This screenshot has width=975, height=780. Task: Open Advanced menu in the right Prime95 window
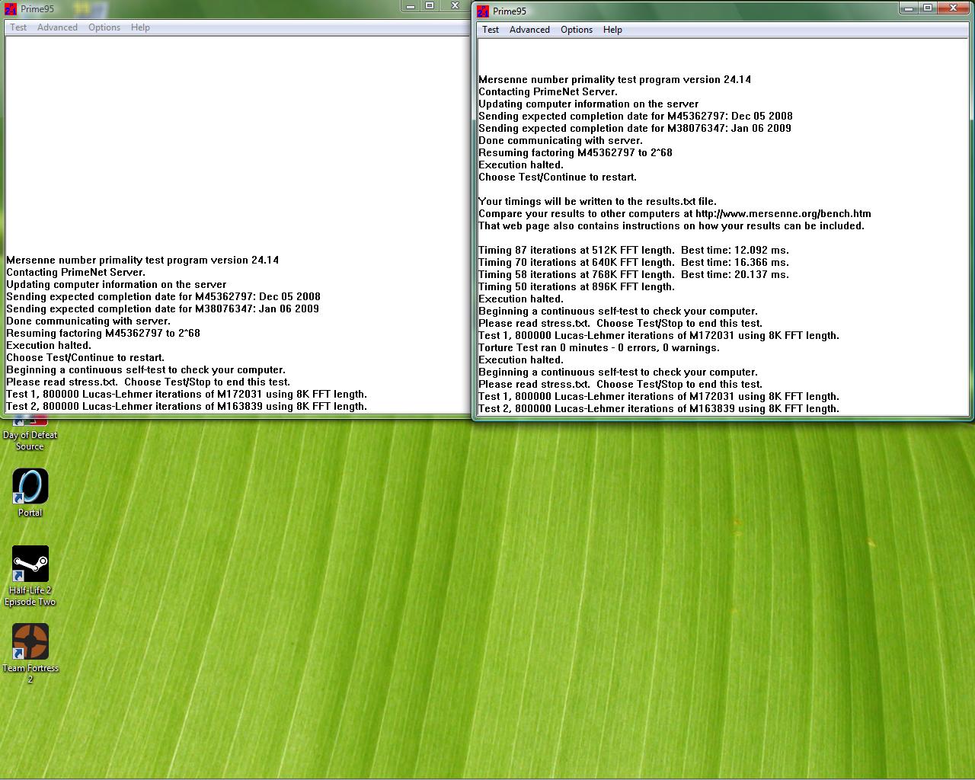pyautogui.click(x=529, y=30)
